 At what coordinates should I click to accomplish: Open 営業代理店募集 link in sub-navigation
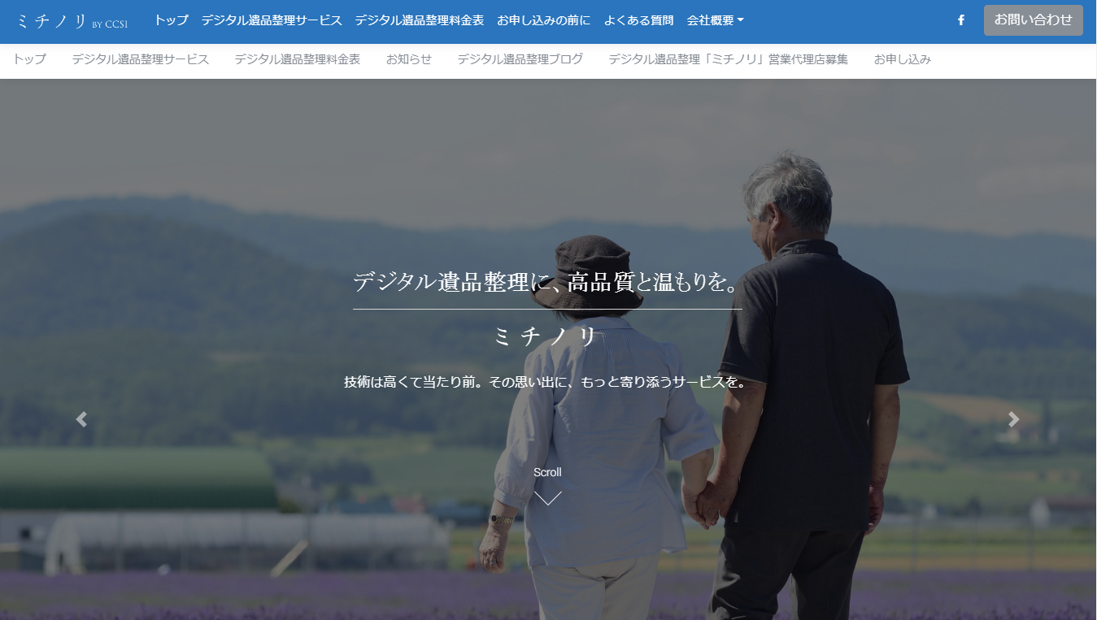coord(728,59)
